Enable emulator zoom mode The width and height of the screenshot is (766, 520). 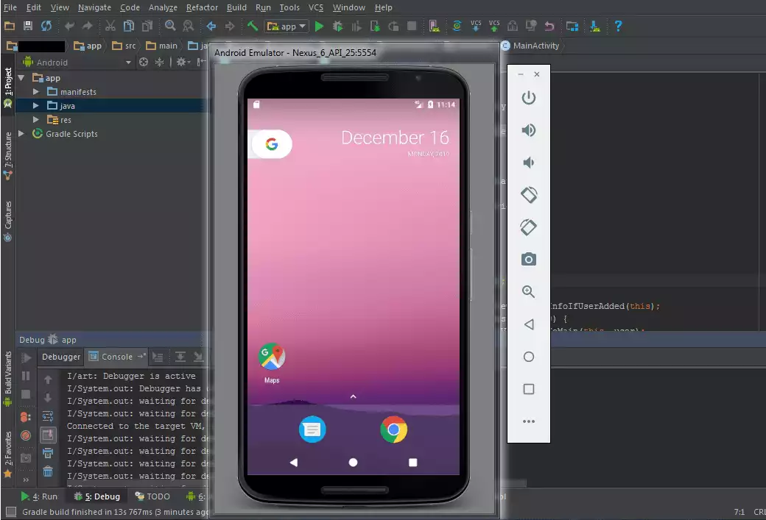[x=528, y=291]
